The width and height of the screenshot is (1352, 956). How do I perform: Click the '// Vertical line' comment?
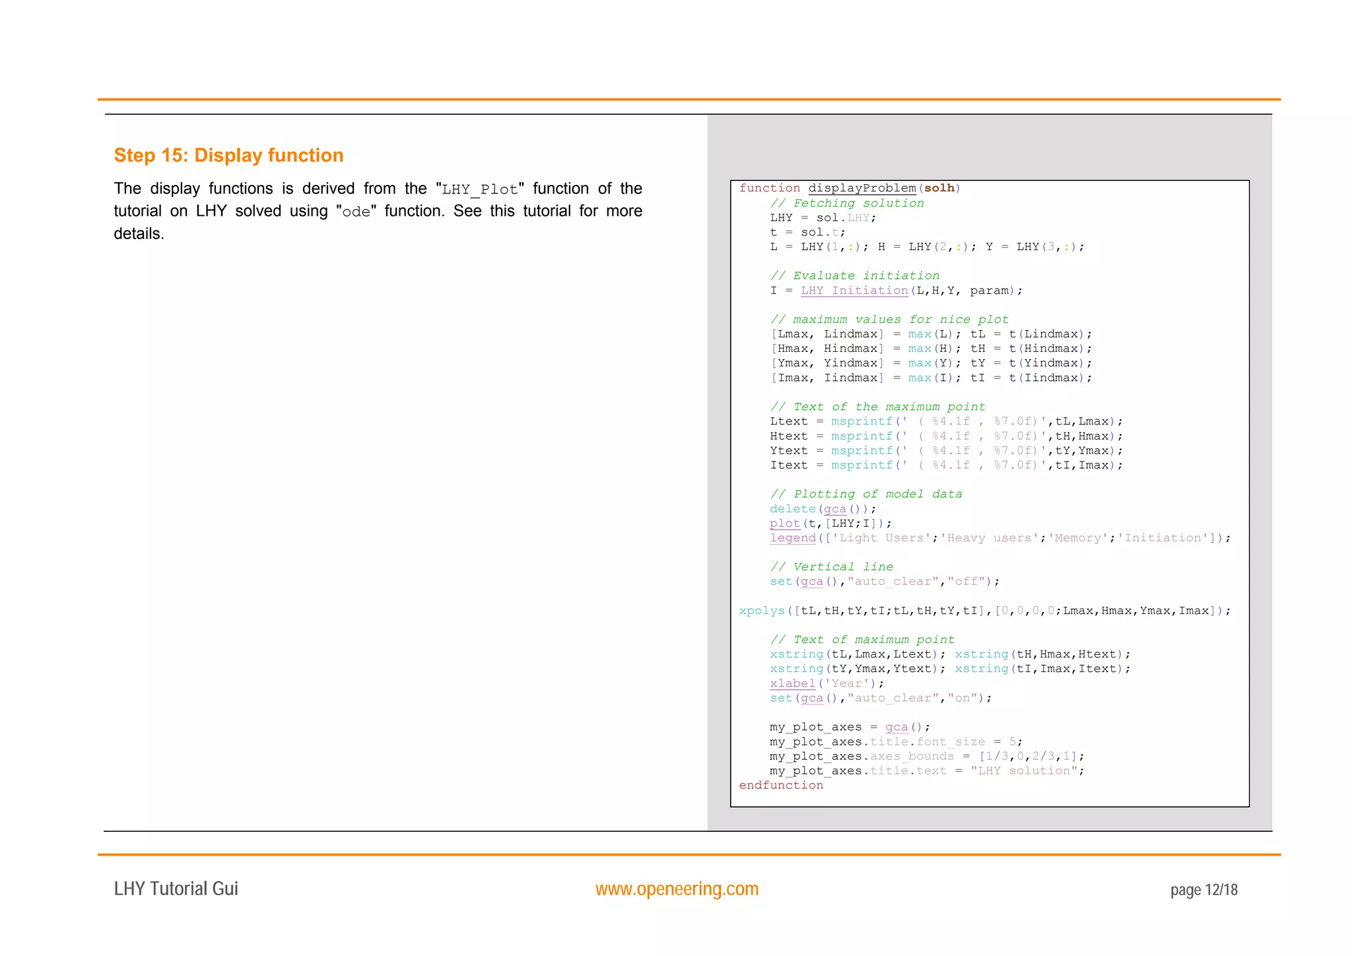pos(831,567)
